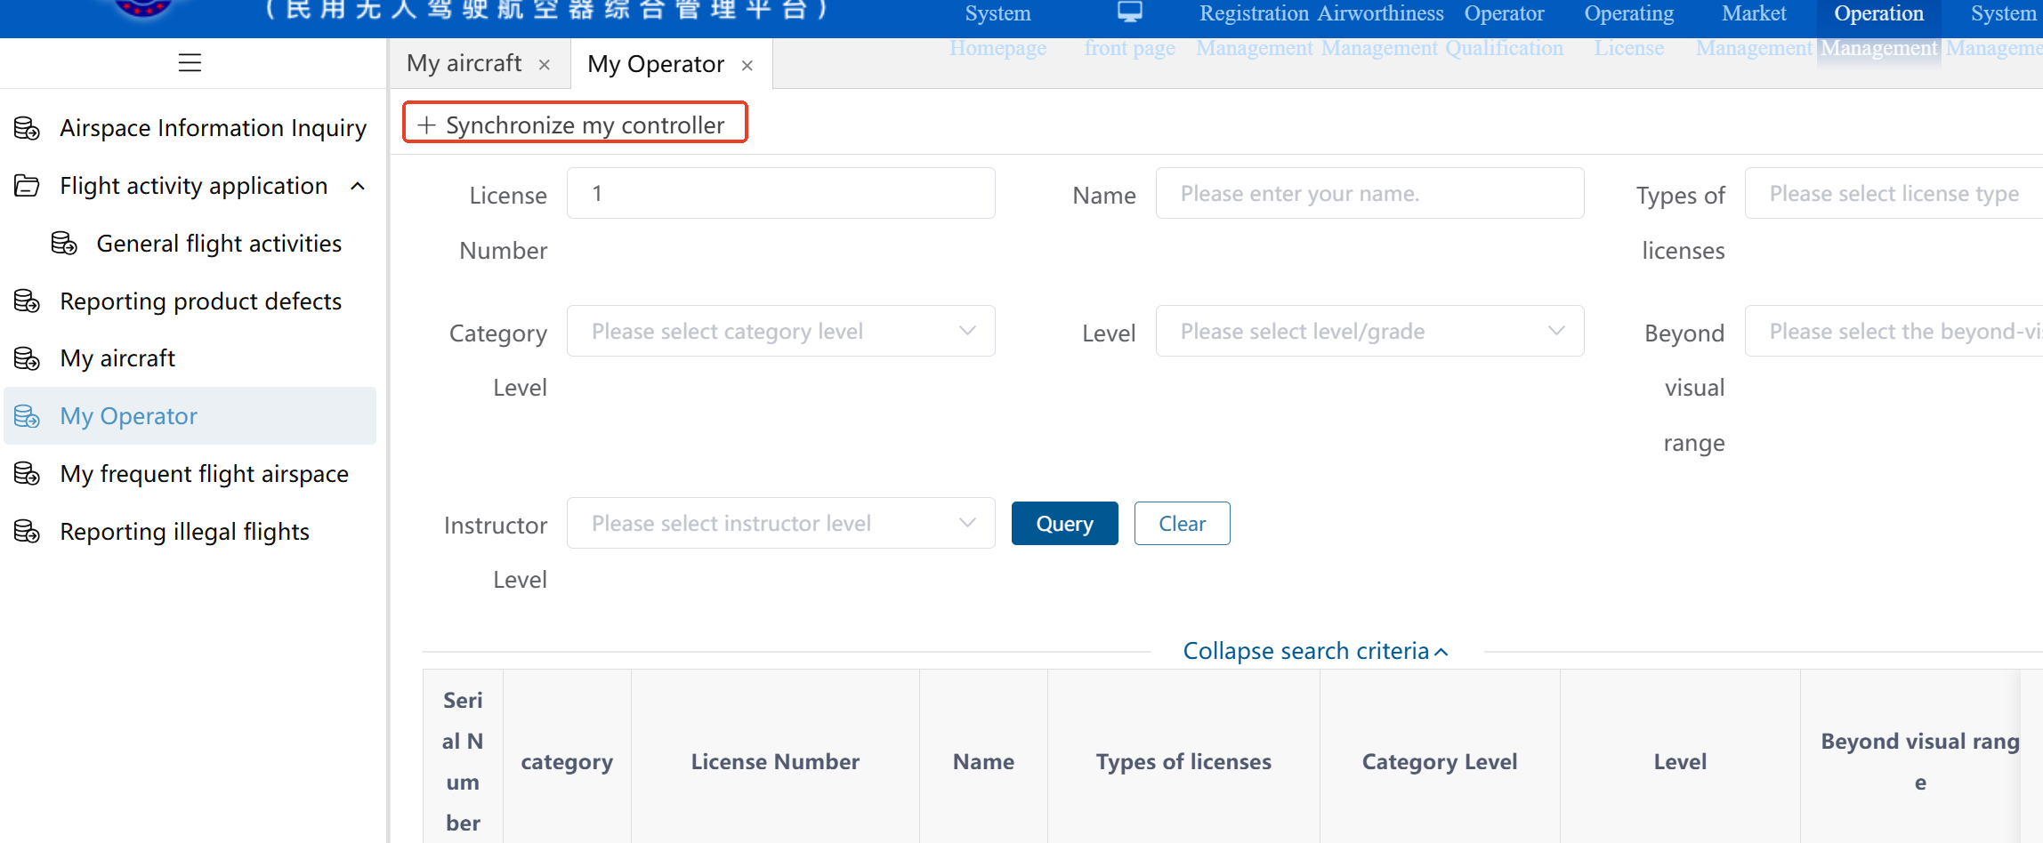The width and height of the screenshot is (2043, 843).
Task: Click the General flight activities icon
Action: pos(64,243)
